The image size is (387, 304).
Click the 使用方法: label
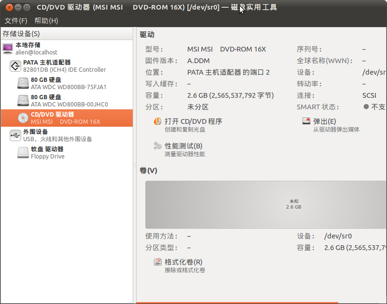click(x=162, y=236)
